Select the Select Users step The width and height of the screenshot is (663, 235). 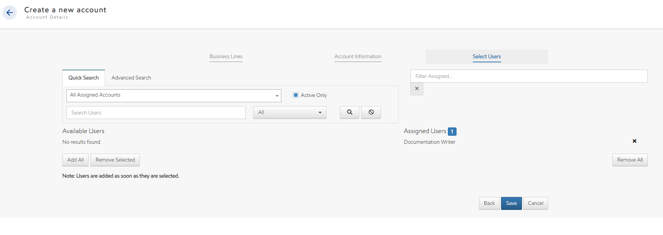tap(487, 56)
